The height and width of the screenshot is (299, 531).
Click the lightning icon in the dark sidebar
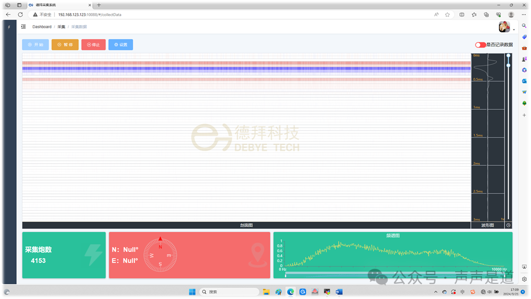[9, 27]
